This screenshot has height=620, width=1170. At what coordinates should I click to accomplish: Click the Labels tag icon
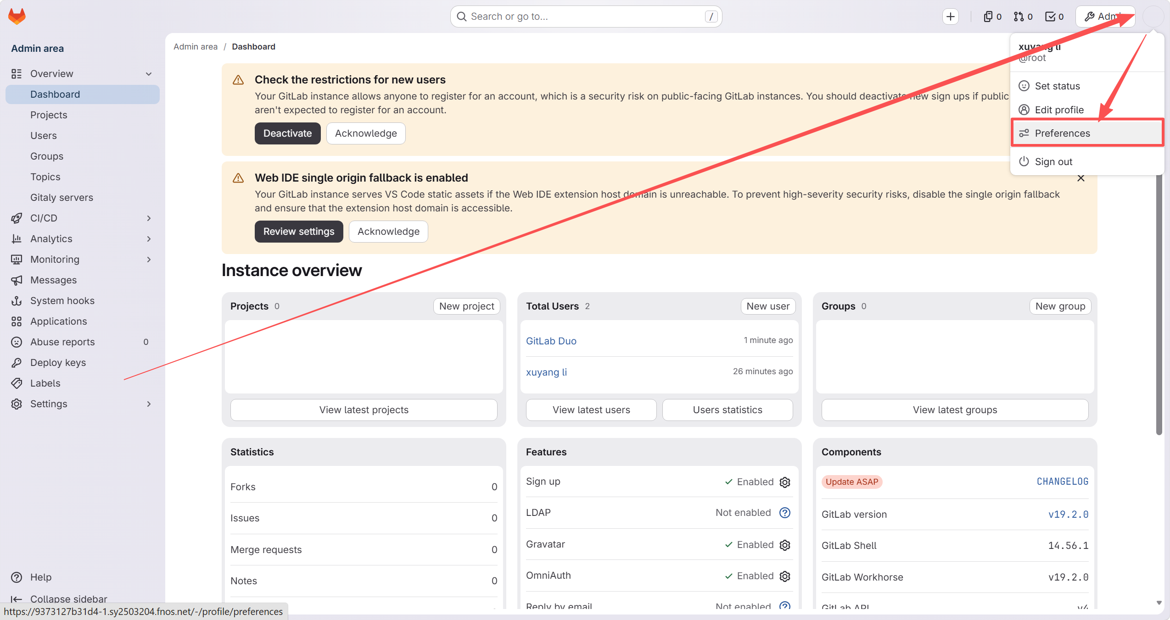pyautogui.click(x=17, y=383)
